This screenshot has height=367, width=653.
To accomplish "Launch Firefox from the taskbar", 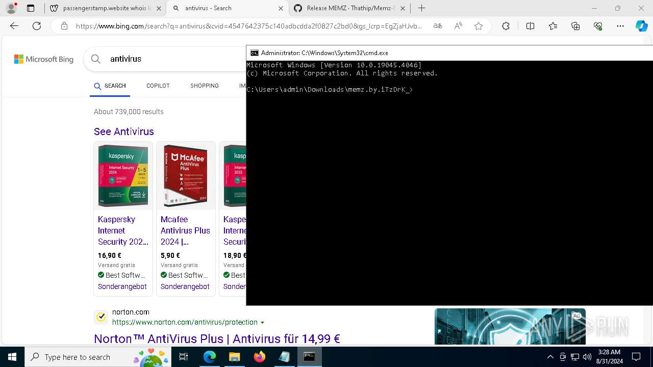I will click(x=259, y=357).
